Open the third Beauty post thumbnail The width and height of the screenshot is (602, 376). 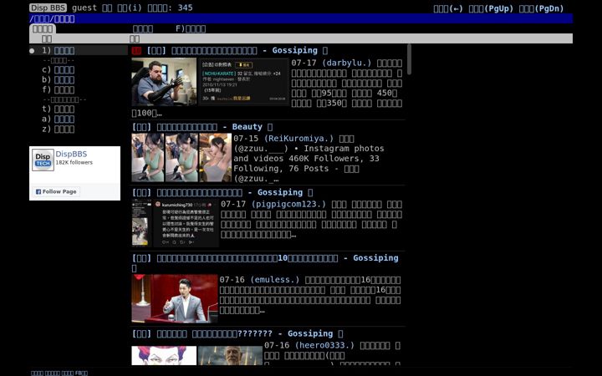click(216, 157)
